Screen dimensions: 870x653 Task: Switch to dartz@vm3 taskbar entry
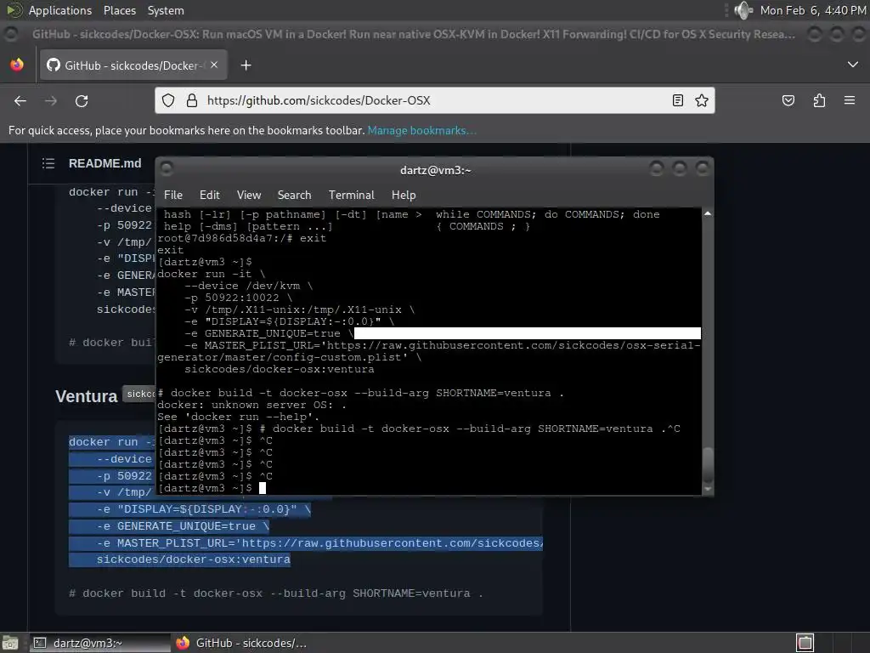[100, 643]
